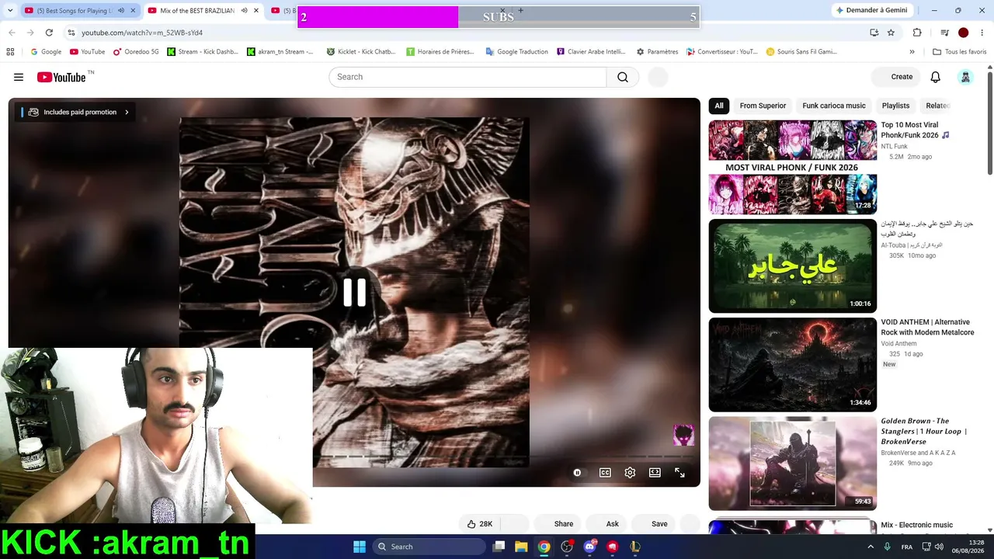Click the magnifier search button on YouTube
Screen dimensions: 994x559
(x=623, y=77)
